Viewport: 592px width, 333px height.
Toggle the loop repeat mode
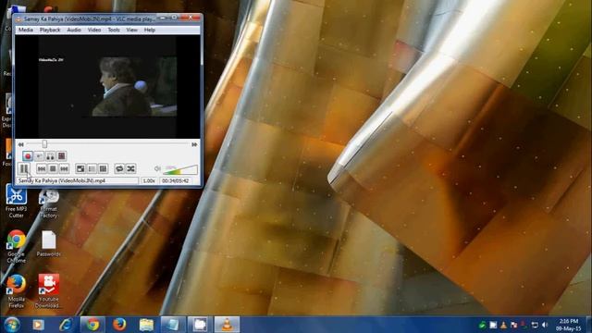pos(119,168)
